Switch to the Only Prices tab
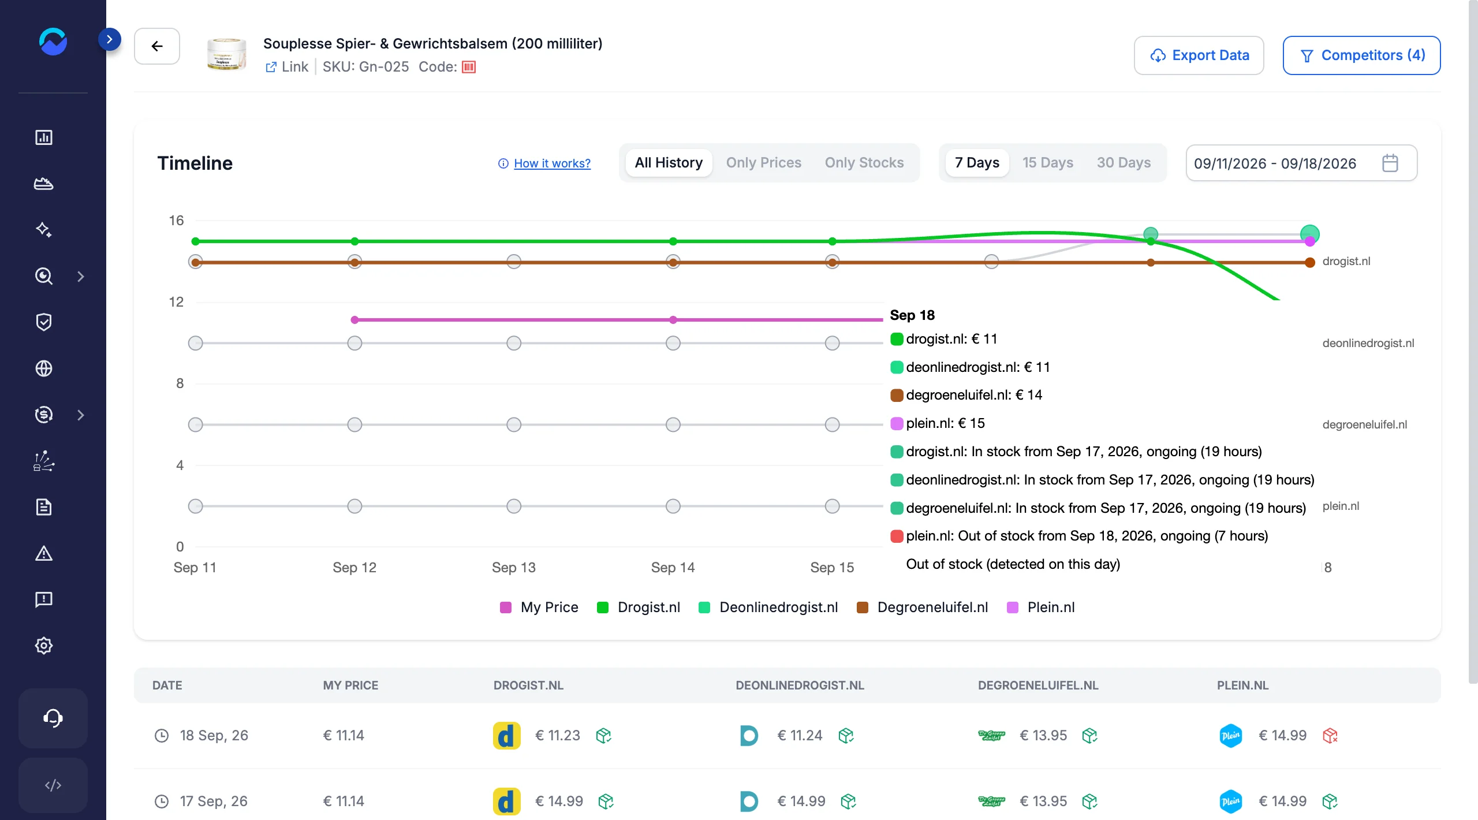This screenshot has width=1478, height=820. (x=764, y=163)
